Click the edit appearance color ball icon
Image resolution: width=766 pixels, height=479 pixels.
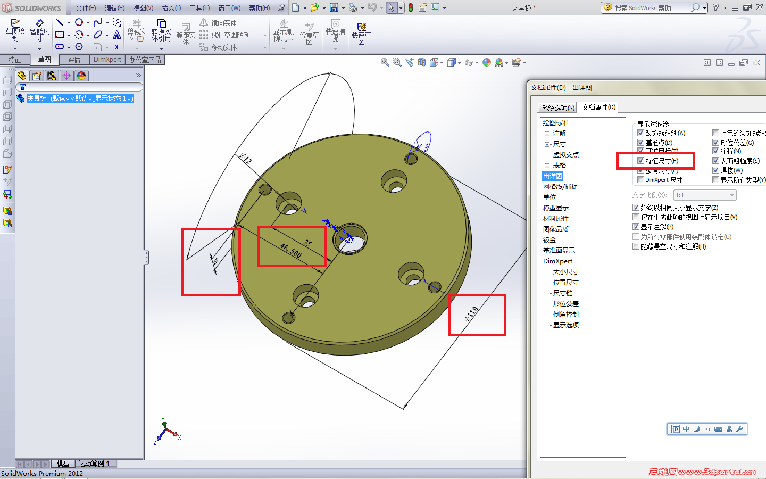(487, 62)
